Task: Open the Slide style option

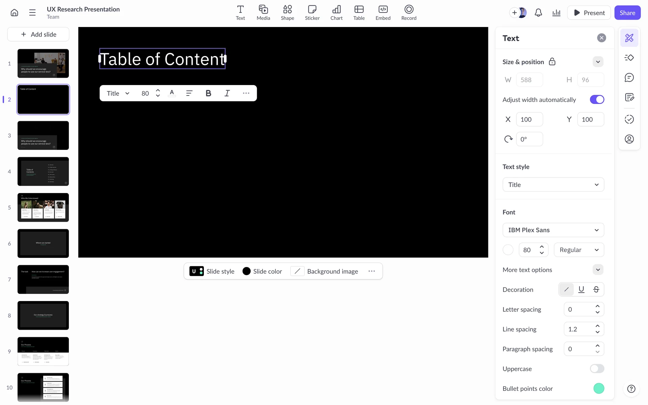Action: point(212,271)
